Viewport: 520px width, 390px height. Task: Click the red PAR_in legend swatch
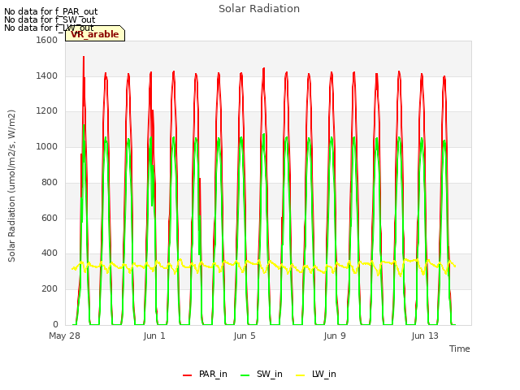click(x=188, y=375)
